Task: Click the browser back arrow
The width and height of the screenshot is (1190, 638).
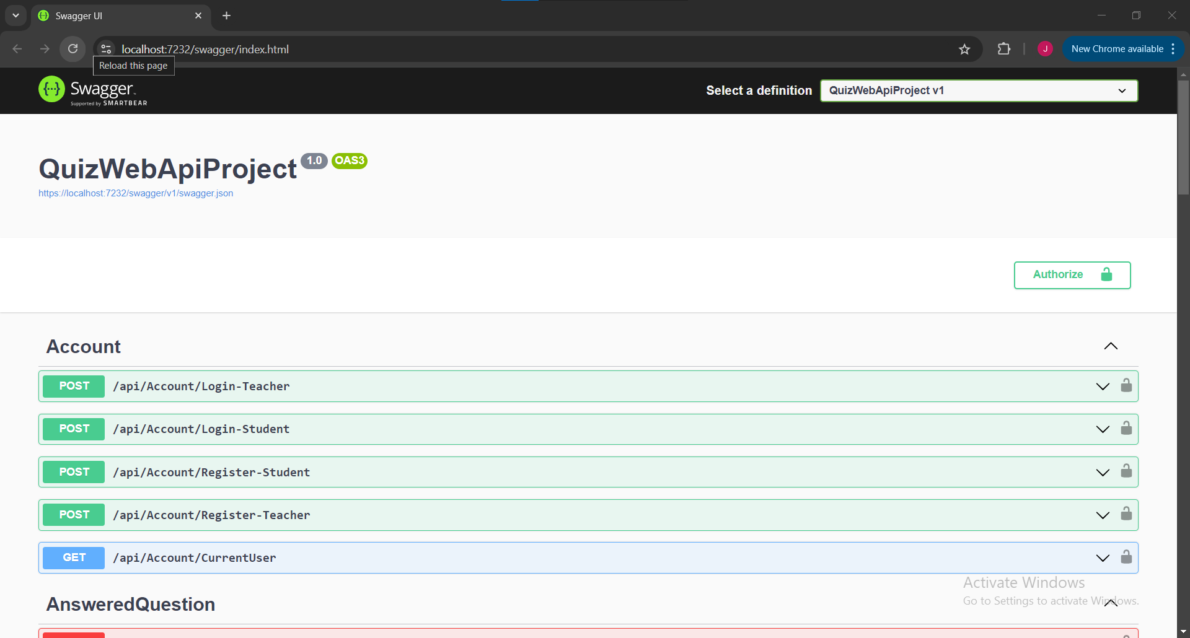Action: tap(17, 49)
